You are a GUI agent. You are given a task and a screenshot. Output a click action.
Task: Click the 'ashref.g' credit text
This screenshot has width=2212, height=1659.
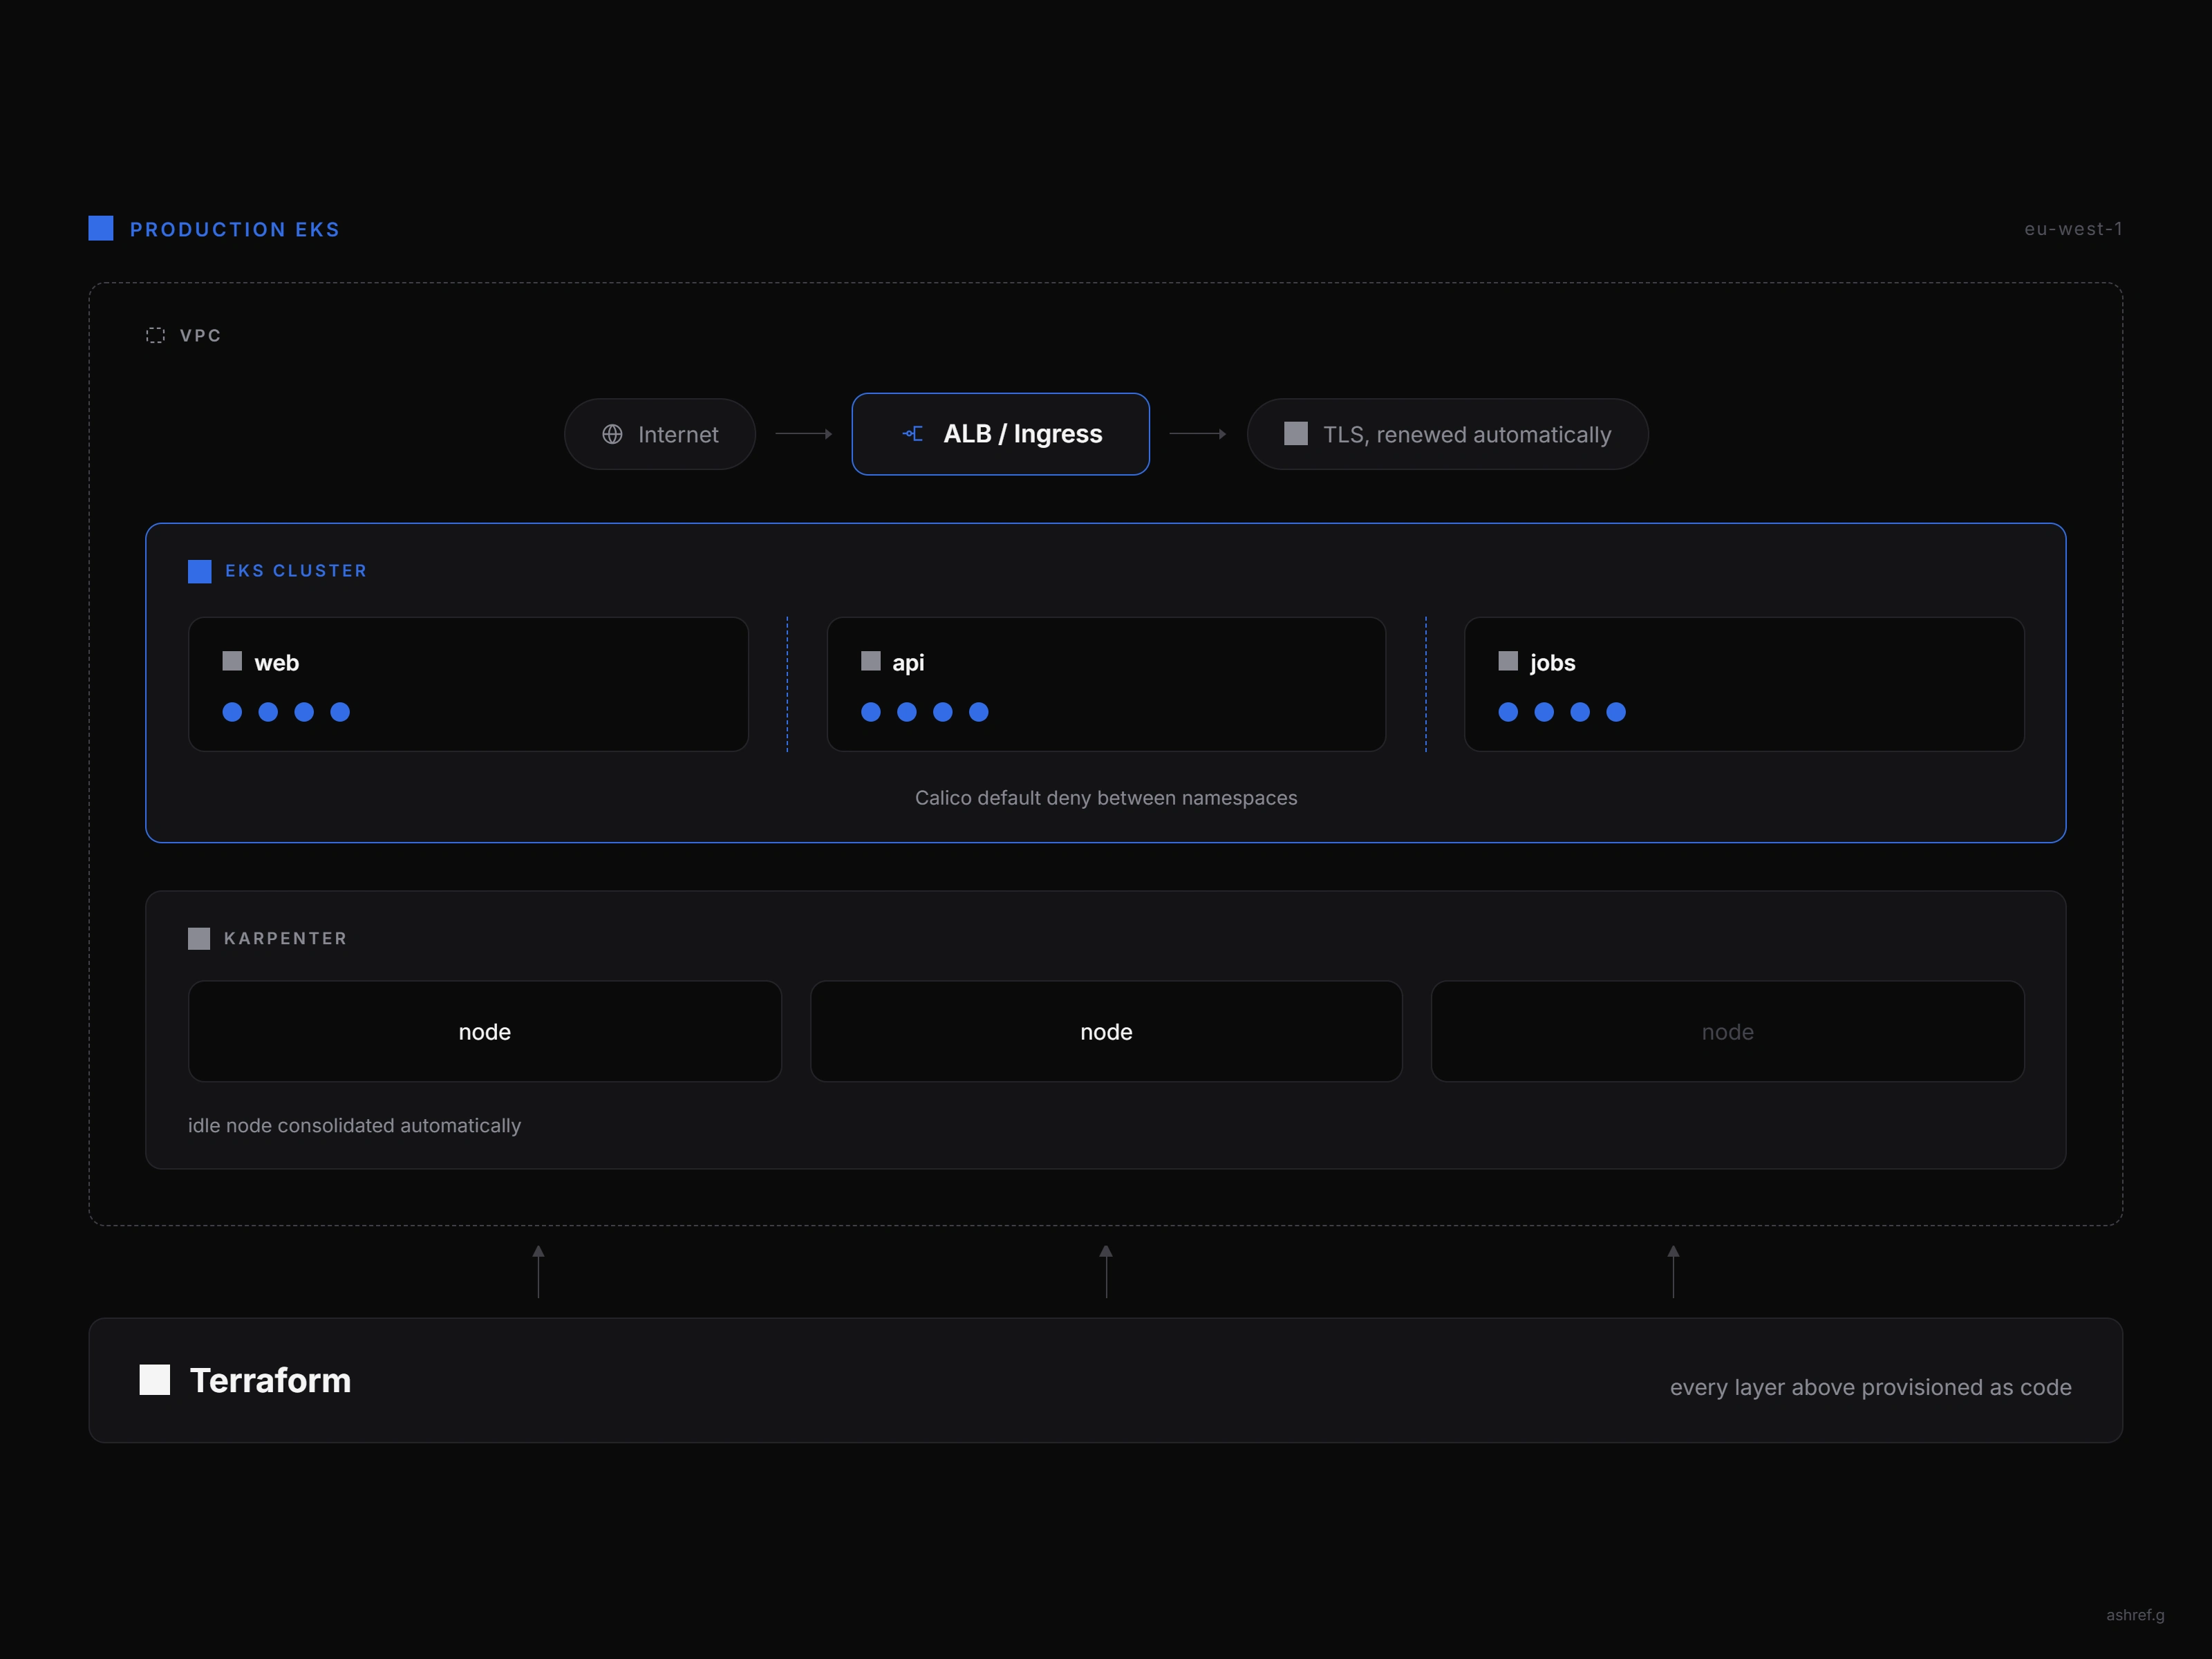click(2135, 1615)
